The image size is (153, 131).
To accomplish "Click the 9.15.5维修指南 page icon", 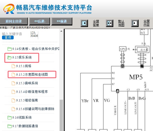I will click(x=13, y=100).
